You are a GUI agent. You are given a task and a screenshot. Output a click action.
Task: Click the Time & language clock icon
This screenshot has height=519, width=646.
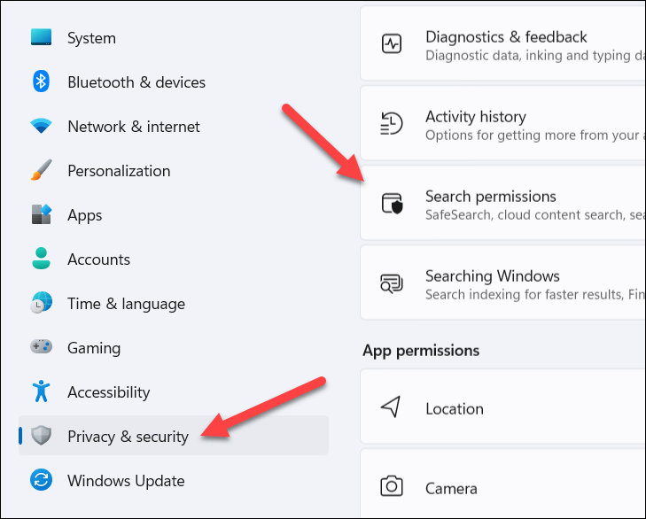pos(42,303)
